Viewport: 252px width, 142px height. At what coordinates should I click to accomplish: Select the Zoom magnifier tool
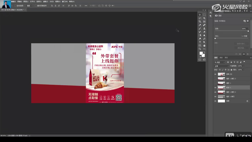200,49
